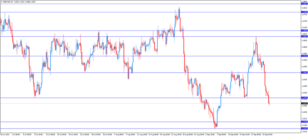Click the 1.5328 line price tag
The width and height of the screenshot is (308, 136).
pyautogui.click(x=304, y=98)
